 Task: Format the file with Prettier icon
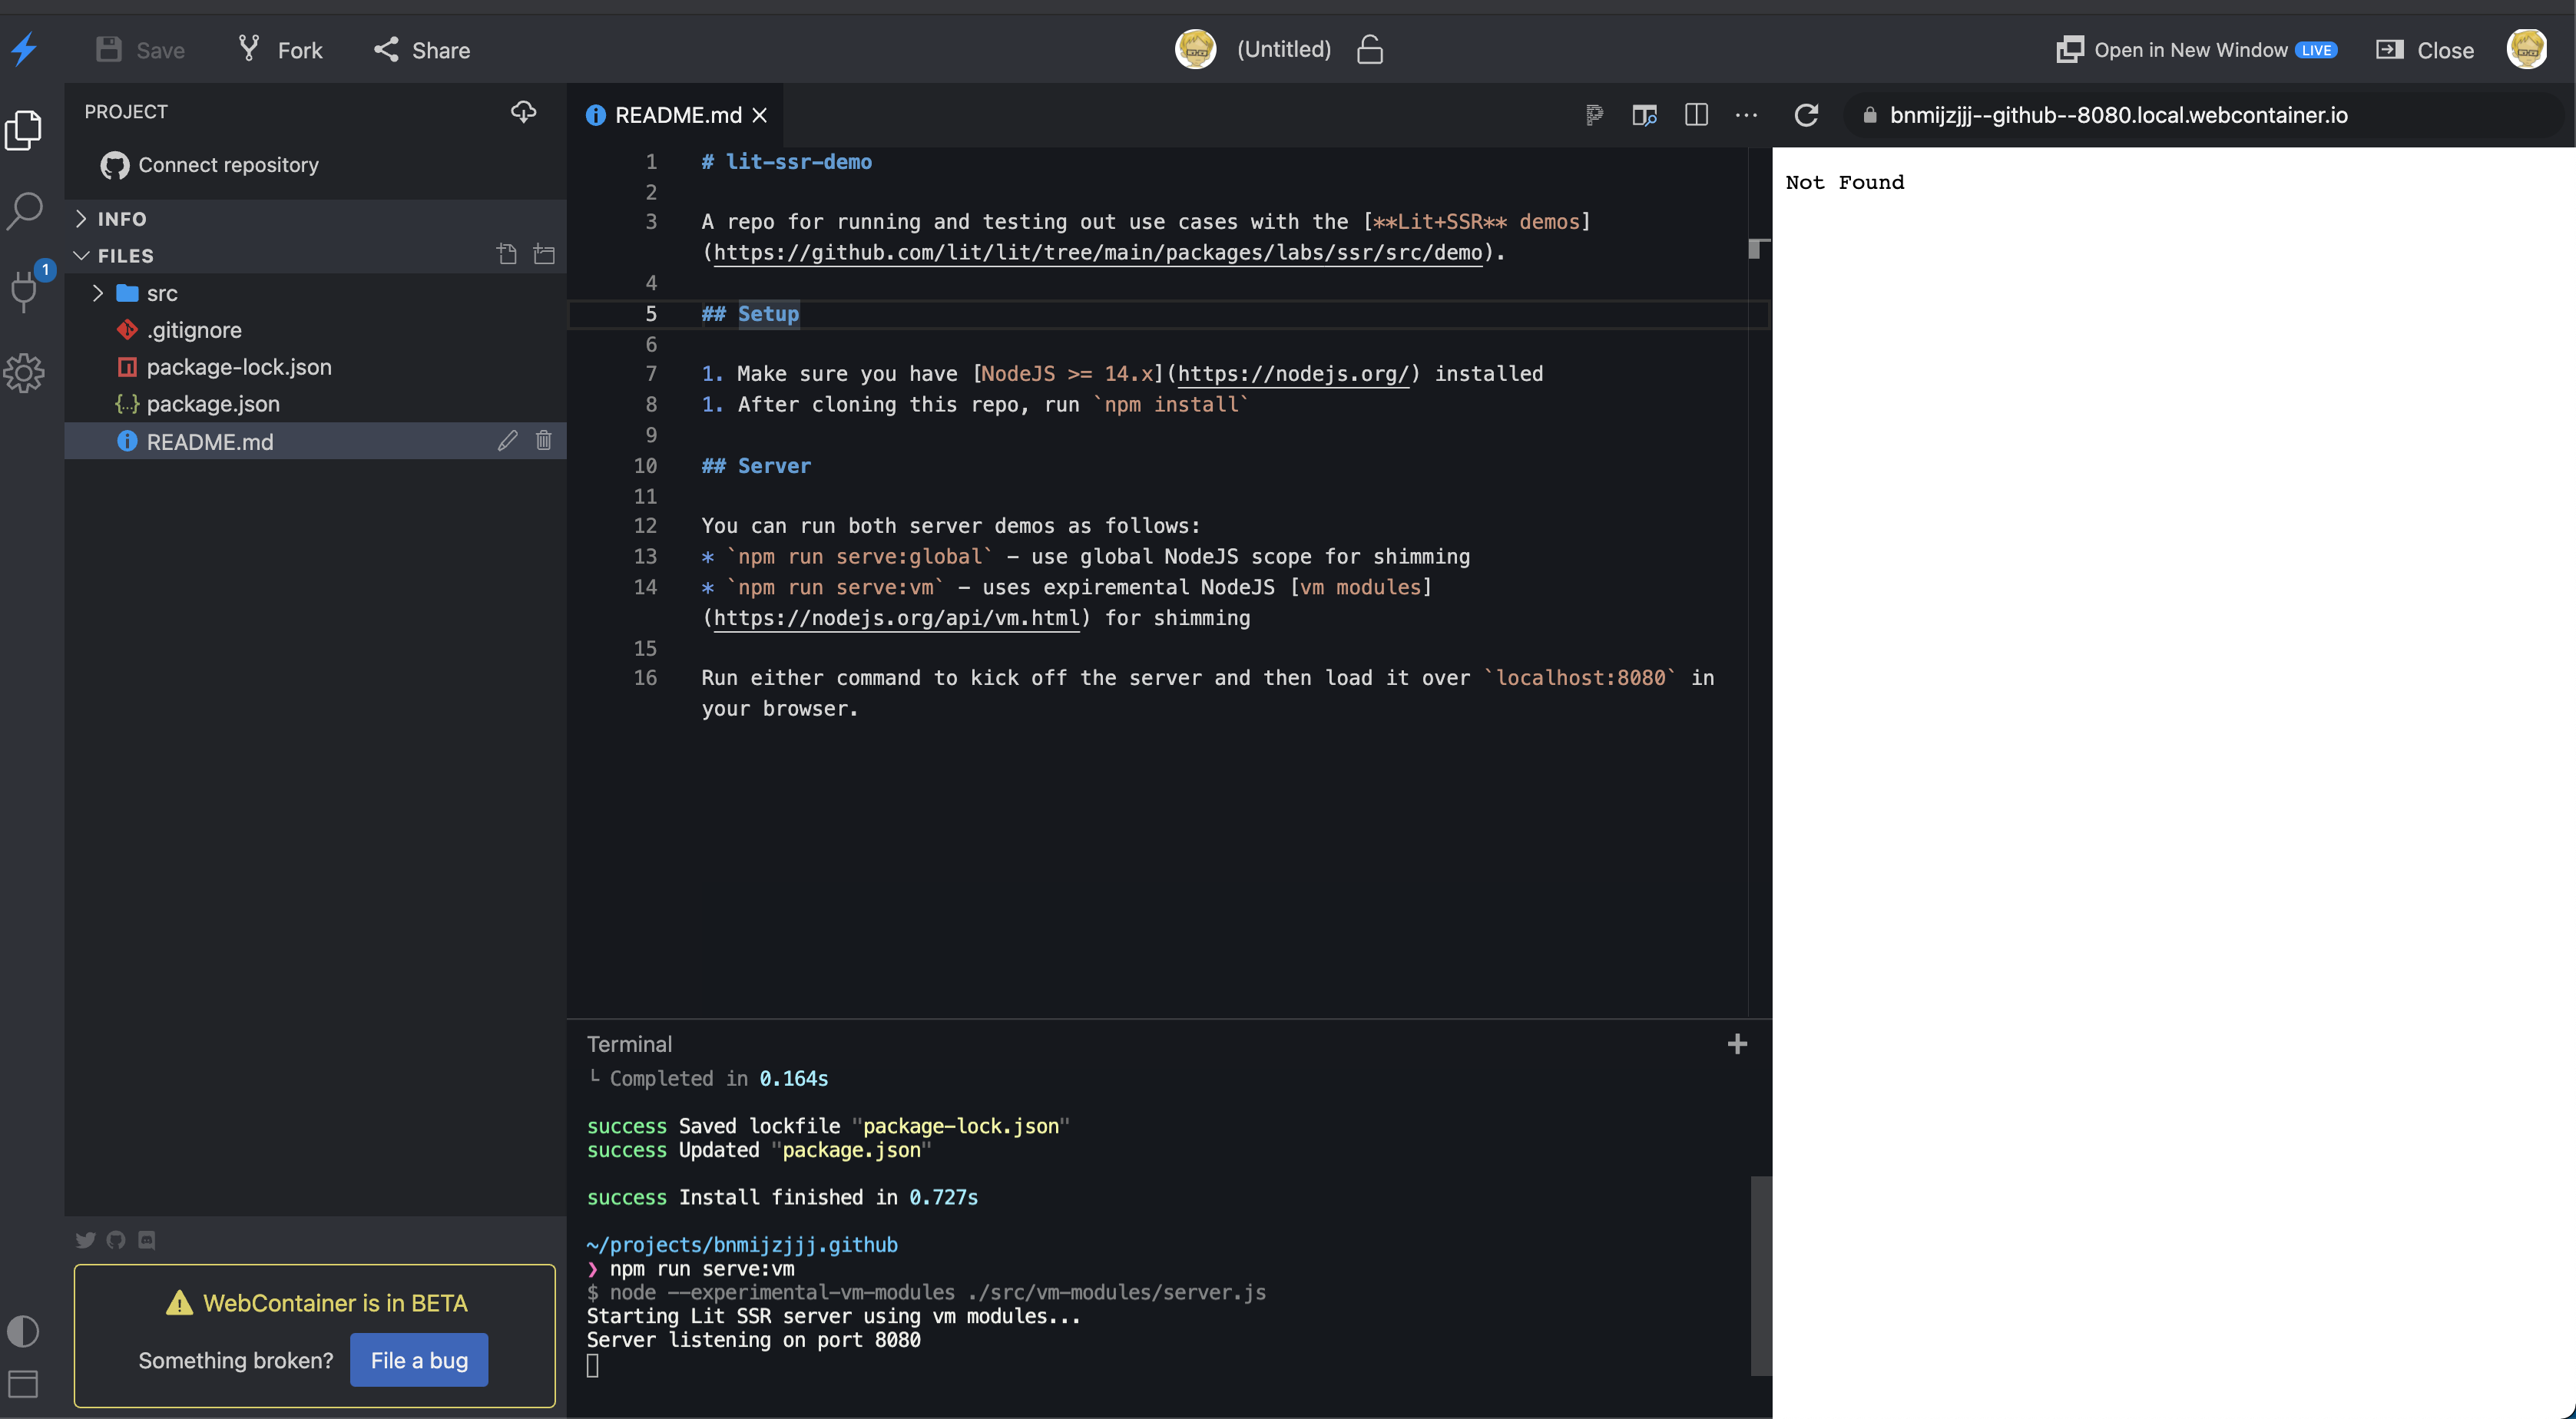coord(1593,115)
